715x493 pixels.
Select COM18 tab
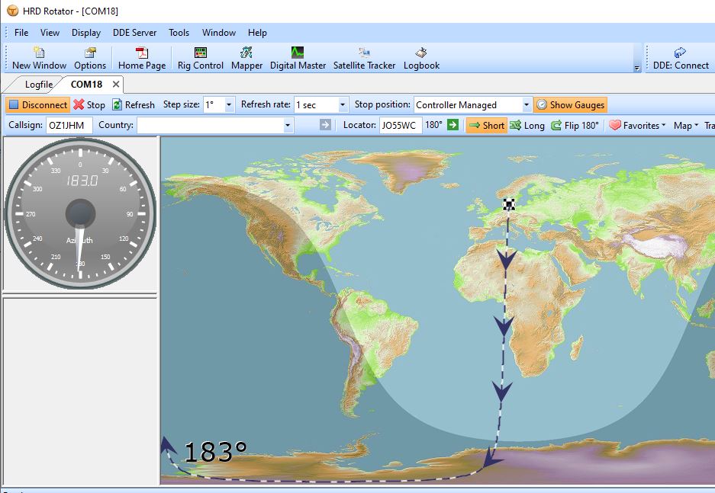(x=86, y=85)
